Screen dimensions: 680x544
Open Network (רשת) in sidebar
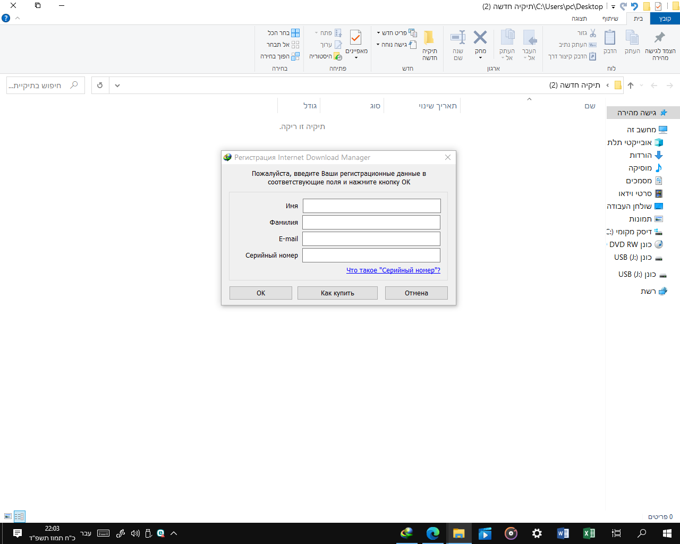(x=653, y=291)
